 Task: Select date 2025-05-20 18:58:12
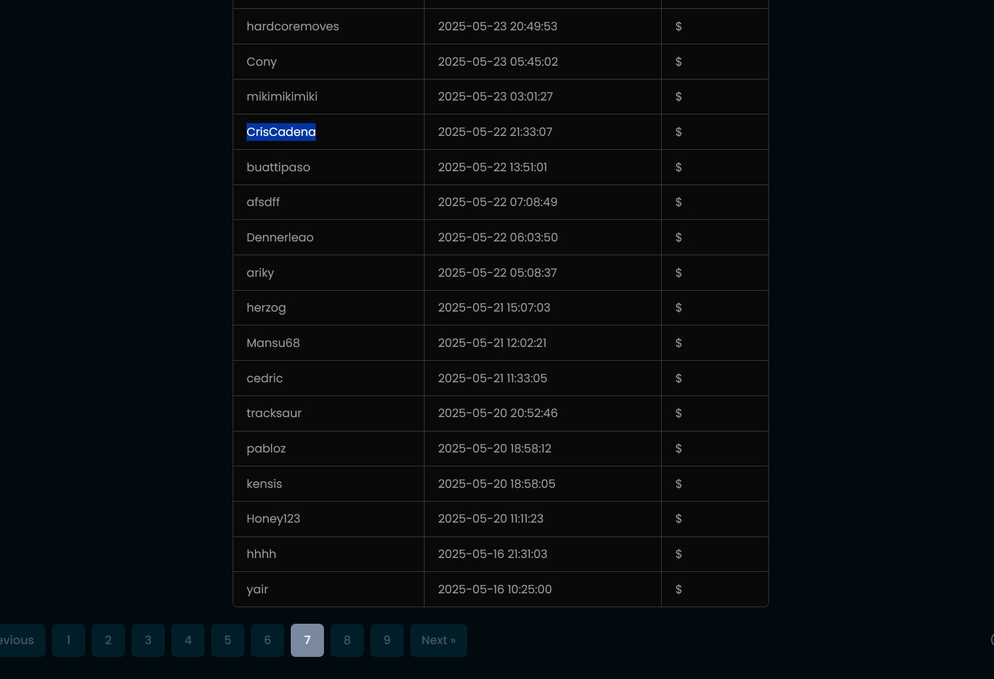[x=495, y=449]
